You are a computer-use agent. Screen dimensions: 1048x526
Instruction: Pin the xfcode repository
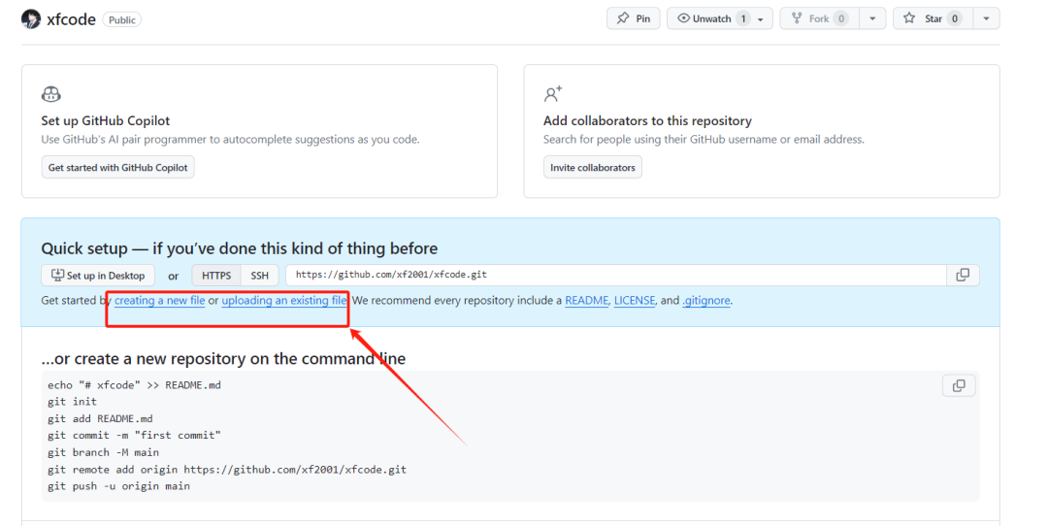point(633,18)
